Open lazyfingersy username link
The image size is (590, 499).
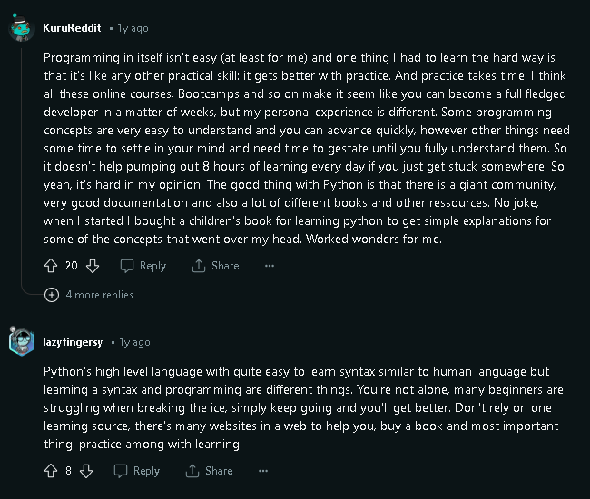pyautogui.click(x=73, y=342)
